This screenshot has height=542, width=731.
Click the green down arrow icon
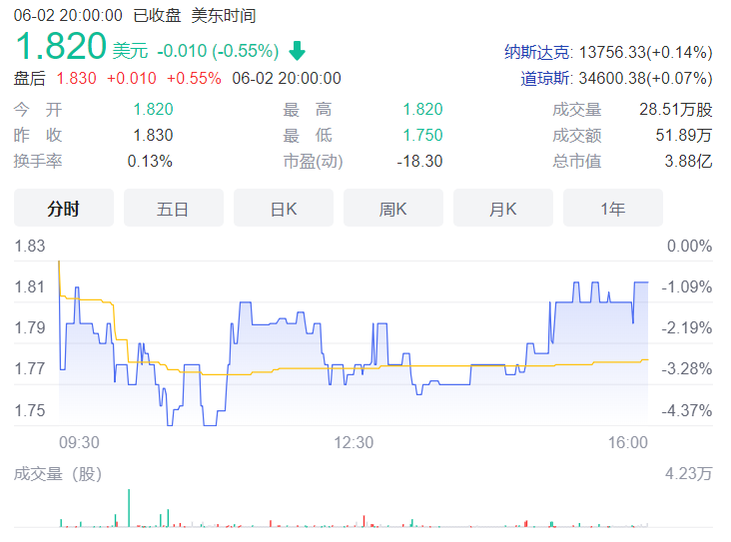(x=297, y=51)
